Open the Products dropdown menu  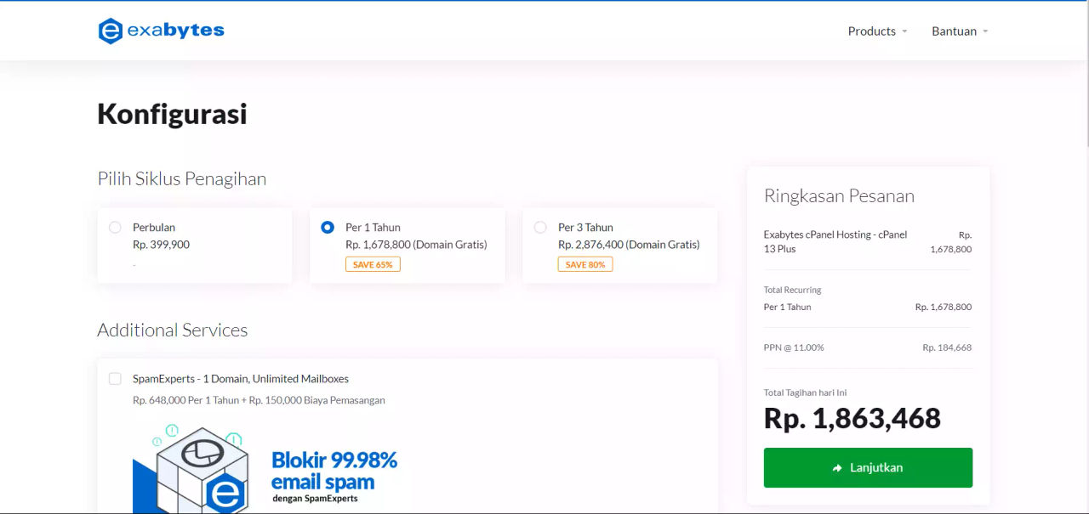tap(877, 31)
